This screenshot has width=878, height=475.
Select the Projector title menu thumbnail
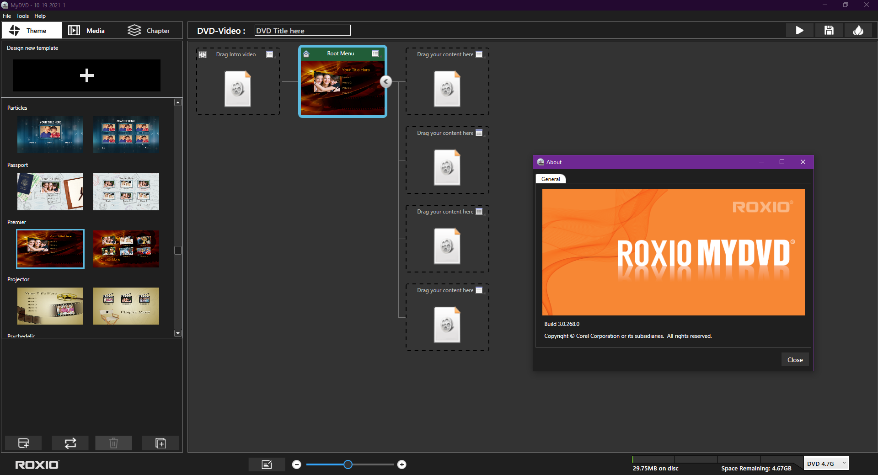pyautogui.click(x=50, y=306)
